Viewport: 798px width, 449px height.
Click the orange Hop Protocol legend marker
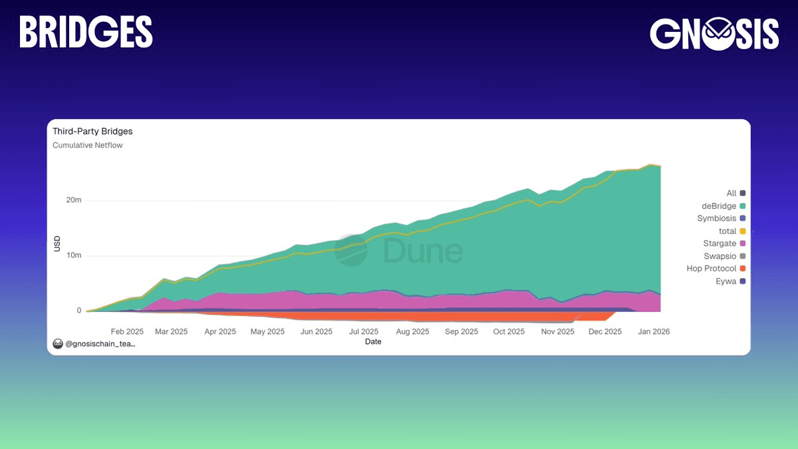742,269
